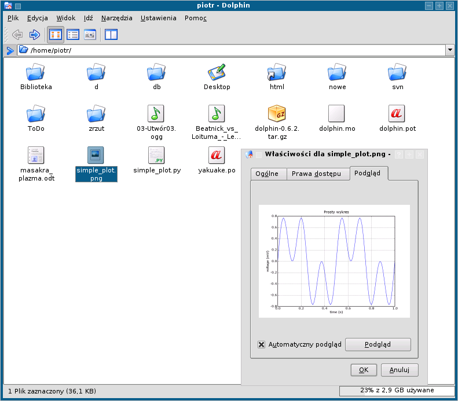The height and width of the screenshot is (401, 458).
Task: Click the Forward navigation arrow
Action: 34,35
